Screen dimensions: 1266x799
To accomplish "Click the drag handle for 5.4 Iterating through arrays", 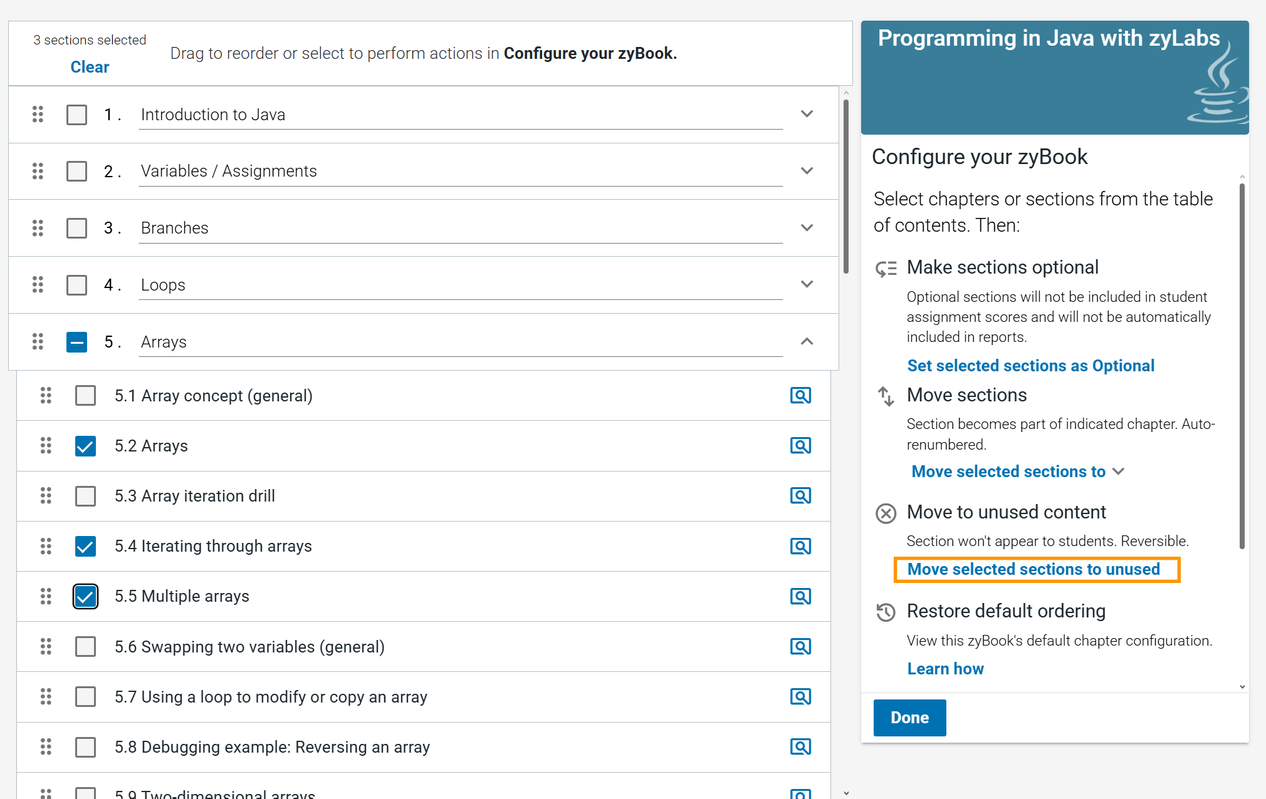I will [x=46, y=546].
